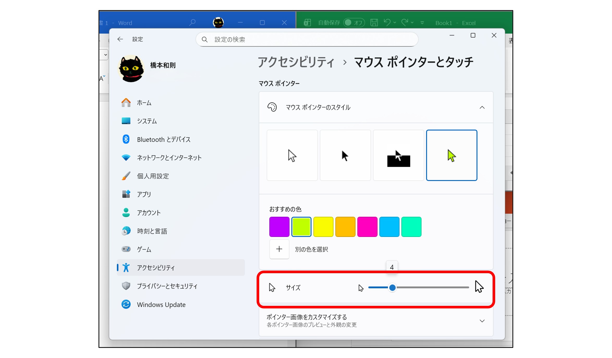This screenshot has width=612, height=358.
Task: Go to ネットワークとインターネット settings
Action: click(x=169, y=158)
